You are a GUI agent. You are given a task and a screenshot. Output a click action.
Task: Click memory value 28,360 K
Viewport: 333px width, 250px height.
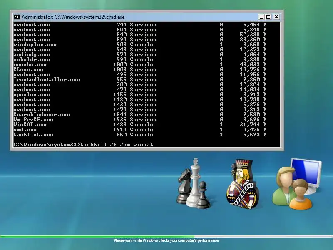coord(253,40)
